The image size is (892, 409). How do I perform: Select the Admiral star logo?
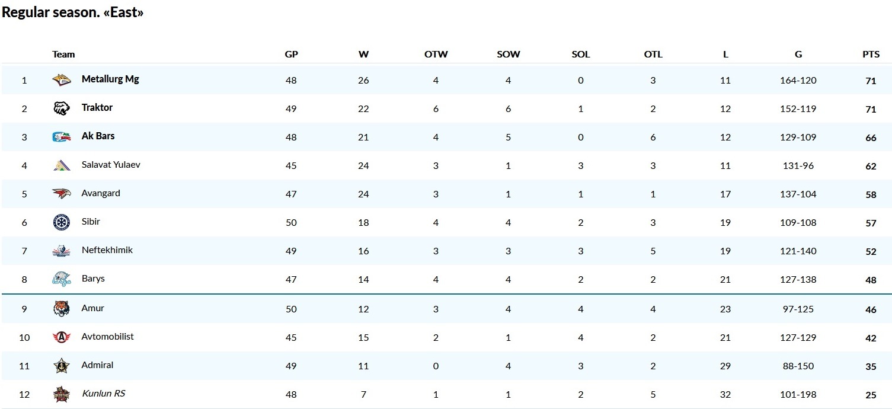click(62, 366)
